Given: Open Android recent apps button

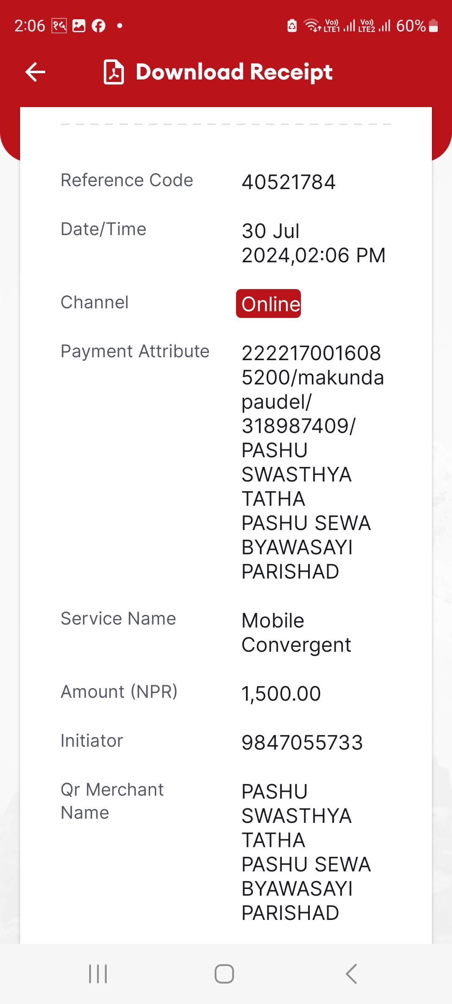Looking at the screenshot, I should (x=98, y=974).
